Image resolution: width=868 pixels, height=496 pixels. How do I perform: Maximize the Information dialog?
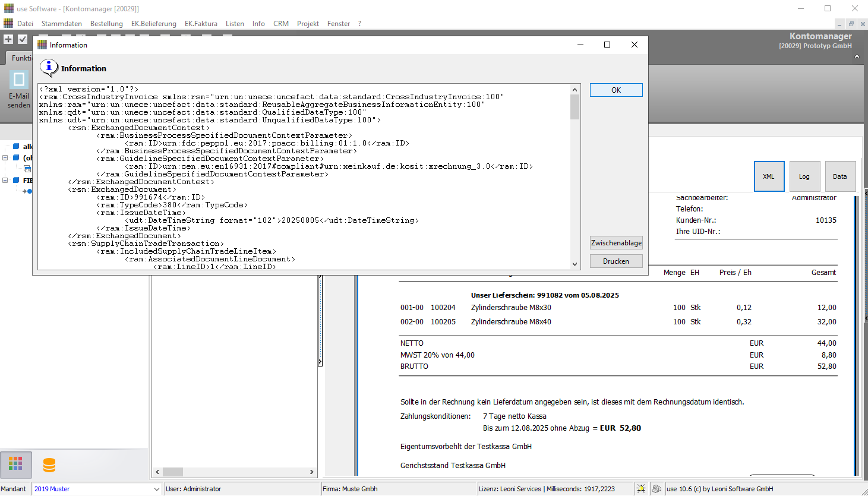pyautogui.click(x=607, y=45)
